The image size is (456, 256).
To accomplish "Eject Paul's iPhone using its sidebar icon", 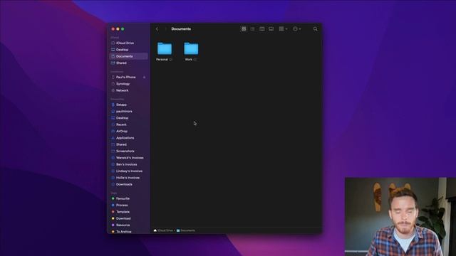I will coord(144,78).
